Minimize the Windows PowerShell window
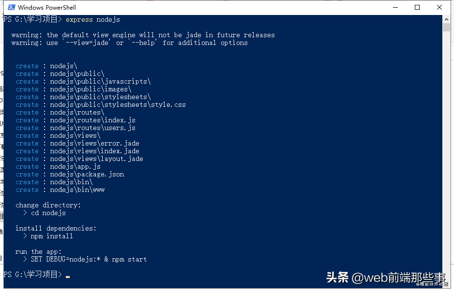The width and height of the screenshot is (454, 292). click(395, 7)
